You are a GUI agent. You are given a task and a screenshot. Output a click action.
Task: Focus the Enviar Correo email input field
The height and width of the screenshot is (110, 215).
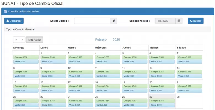(x=92, y=21)
